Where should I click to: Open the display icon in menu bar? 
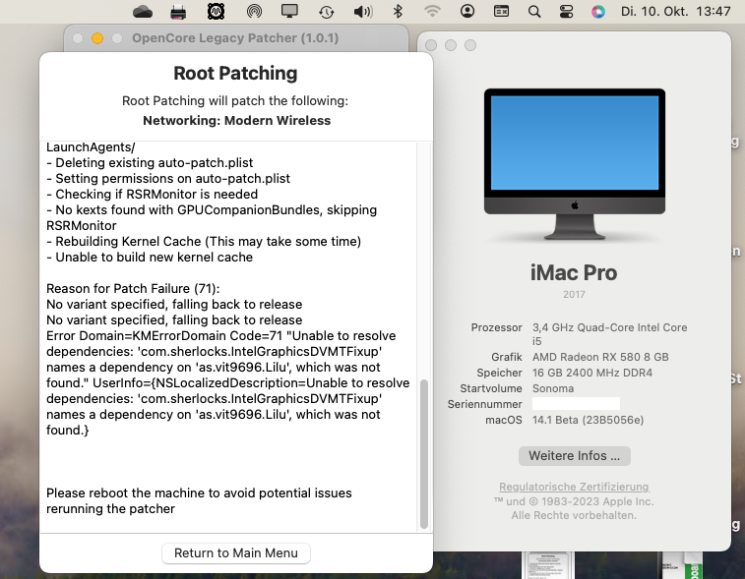(289, 11)
